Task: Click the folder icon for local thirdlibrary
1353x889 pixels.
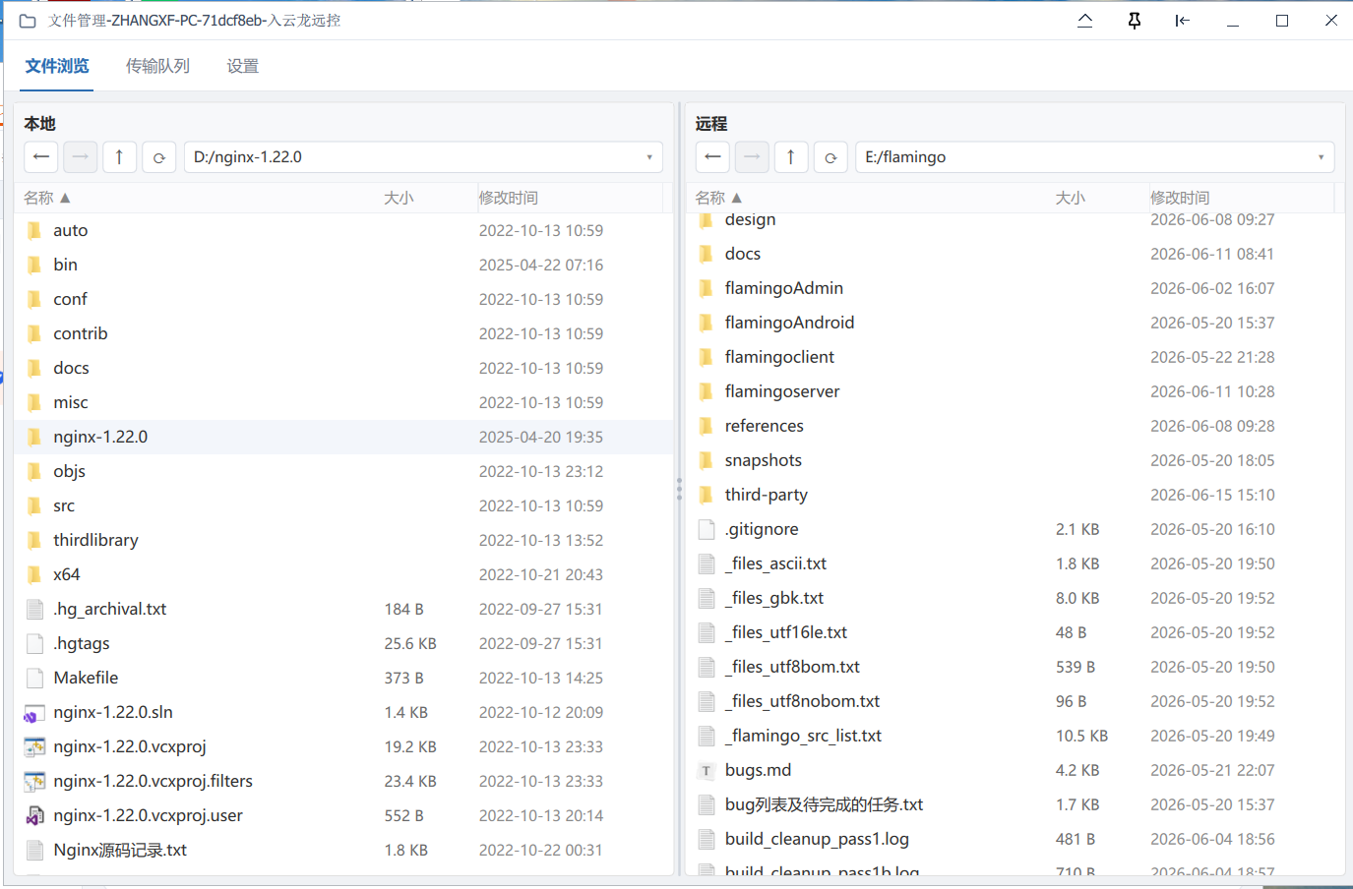Action: click(x=34, y=541)
